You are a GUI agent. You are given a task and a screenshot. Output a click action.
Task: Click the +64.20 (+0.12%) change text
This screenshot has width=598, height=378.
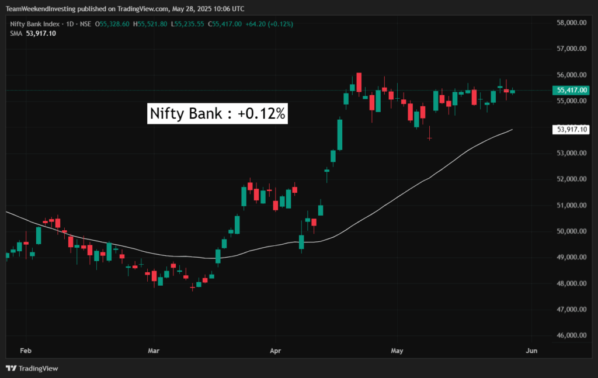[x=269, y=24]
